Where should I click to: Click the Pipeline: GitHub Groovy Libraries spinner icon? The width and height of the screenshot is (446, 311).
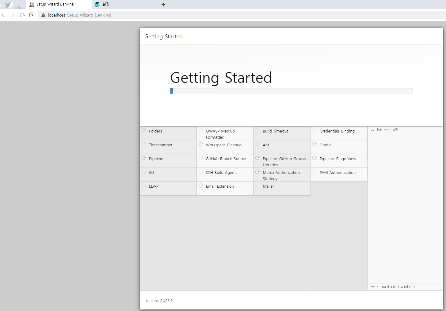257,158
